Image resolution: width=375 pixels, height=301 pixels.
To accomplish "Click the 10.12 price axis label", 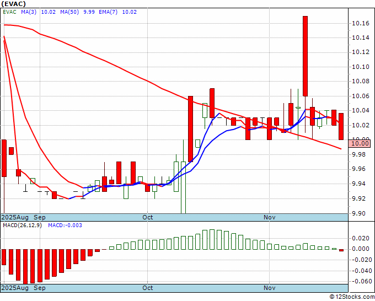I will coord(361,52).
